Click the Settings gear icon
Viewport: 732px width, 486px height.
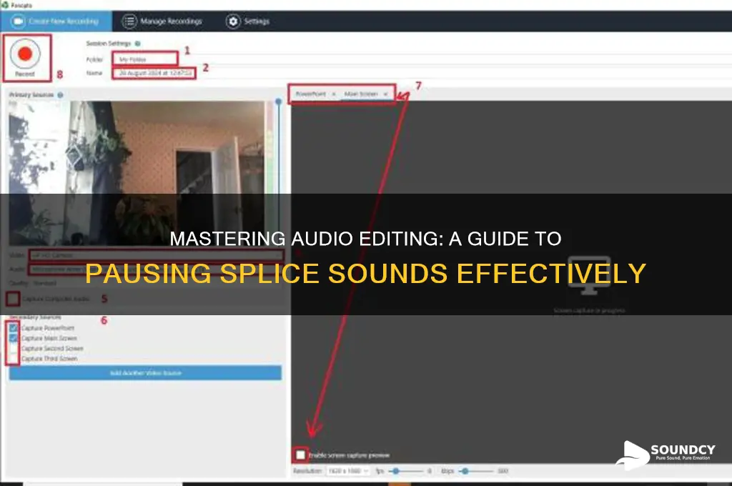tap(233, 21)
